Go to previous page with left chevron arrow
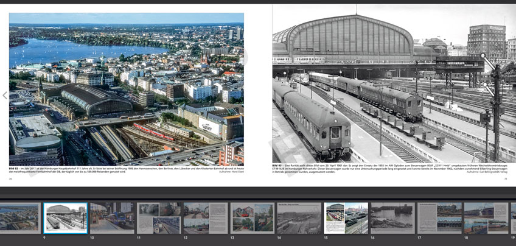 coord(5,96)
